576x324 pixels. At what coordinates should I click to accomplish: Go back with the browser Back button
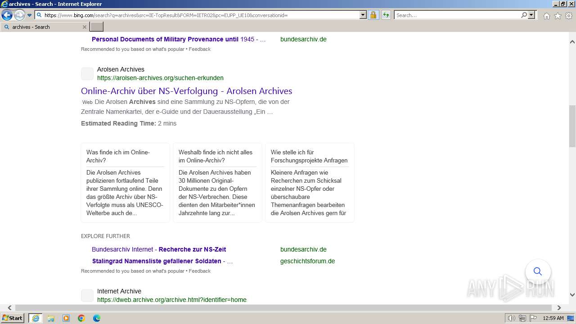click(x=7, y=15)
